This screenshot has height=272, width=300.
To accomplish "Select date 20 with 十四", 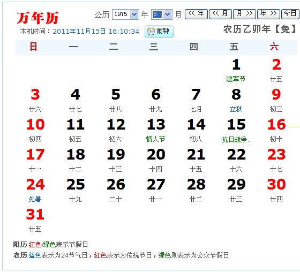I will (x=156, y=160).
